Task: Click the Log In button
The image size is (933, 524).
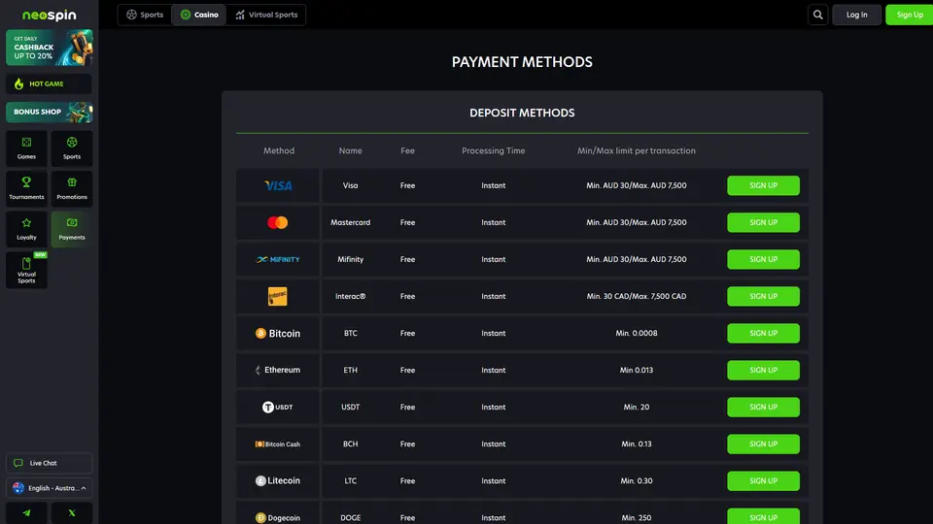Action: click(x=856, y=15)
